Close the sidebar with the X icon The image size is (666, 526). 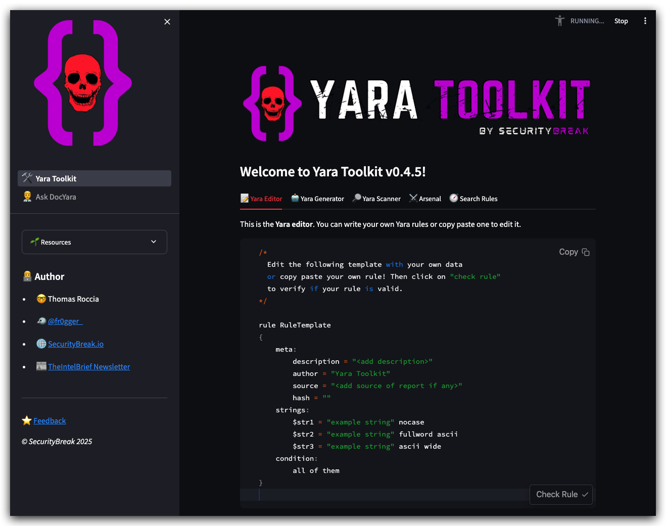pyautogui.click(x=167, y=22)
